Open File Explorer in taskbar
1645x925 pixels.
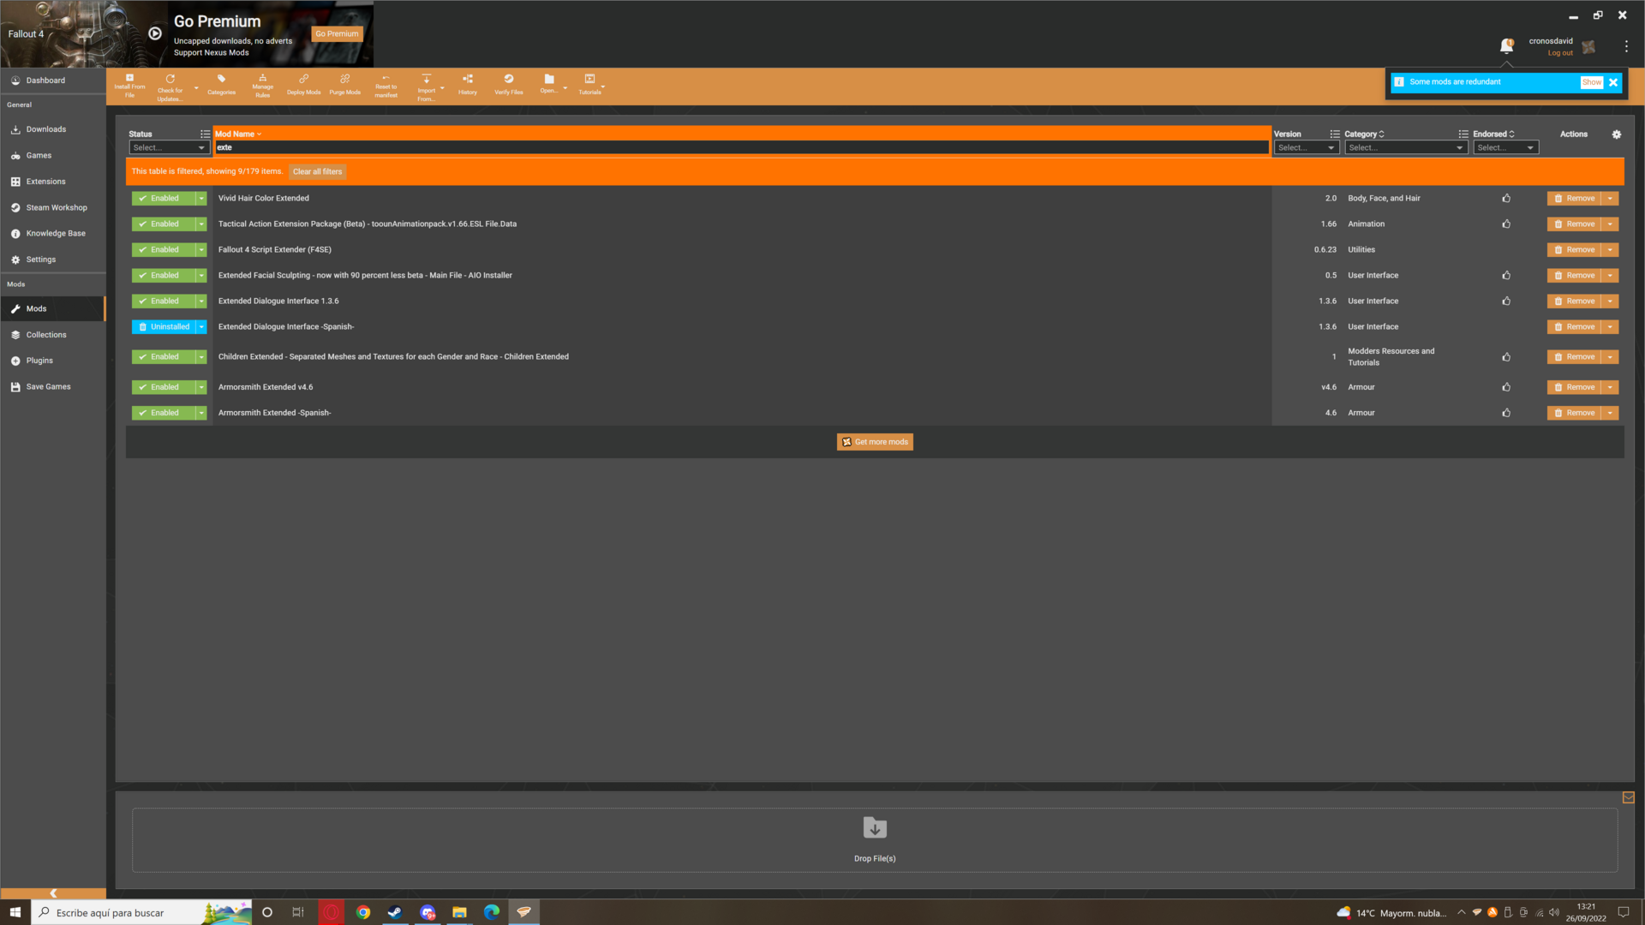459,912
